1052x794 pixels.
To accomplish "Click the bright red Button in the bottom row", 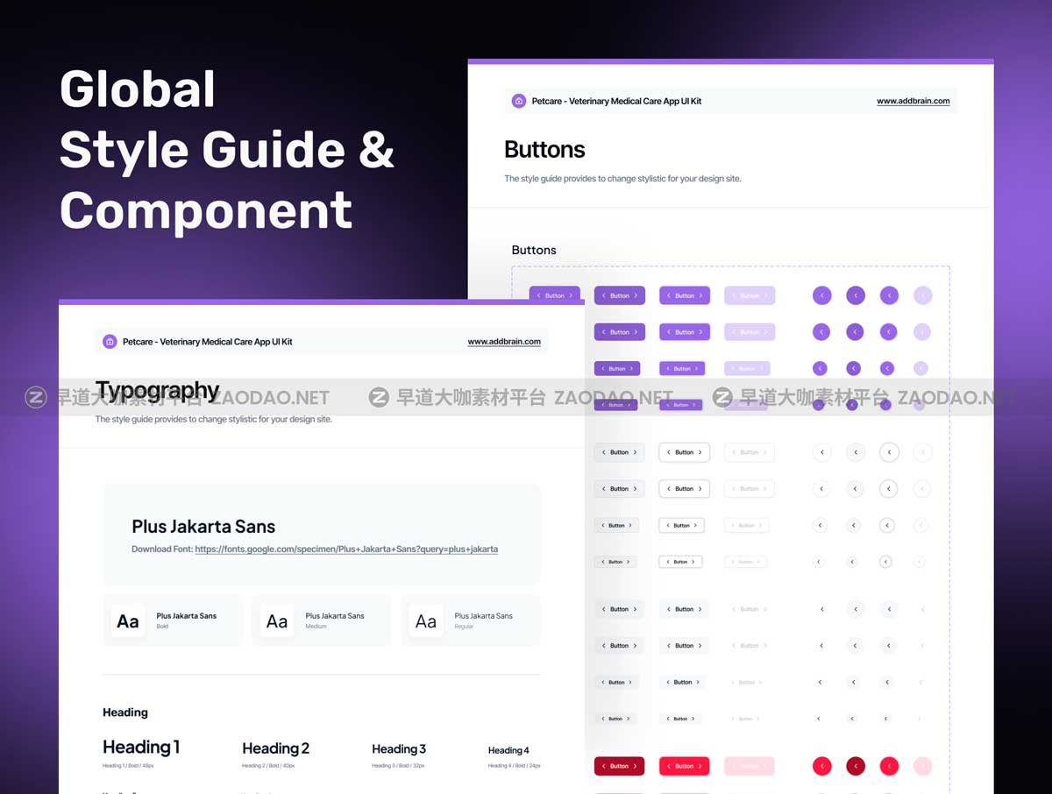I will [685, 766].
